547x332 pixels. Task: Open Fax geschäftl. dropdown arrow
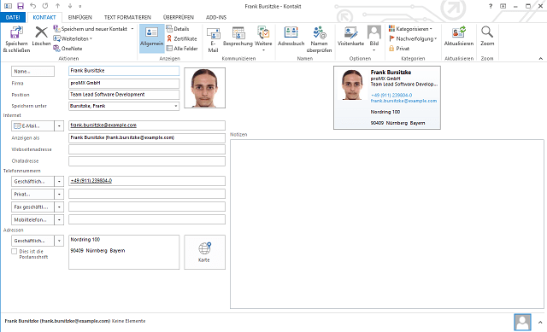[x=59, y=207]
